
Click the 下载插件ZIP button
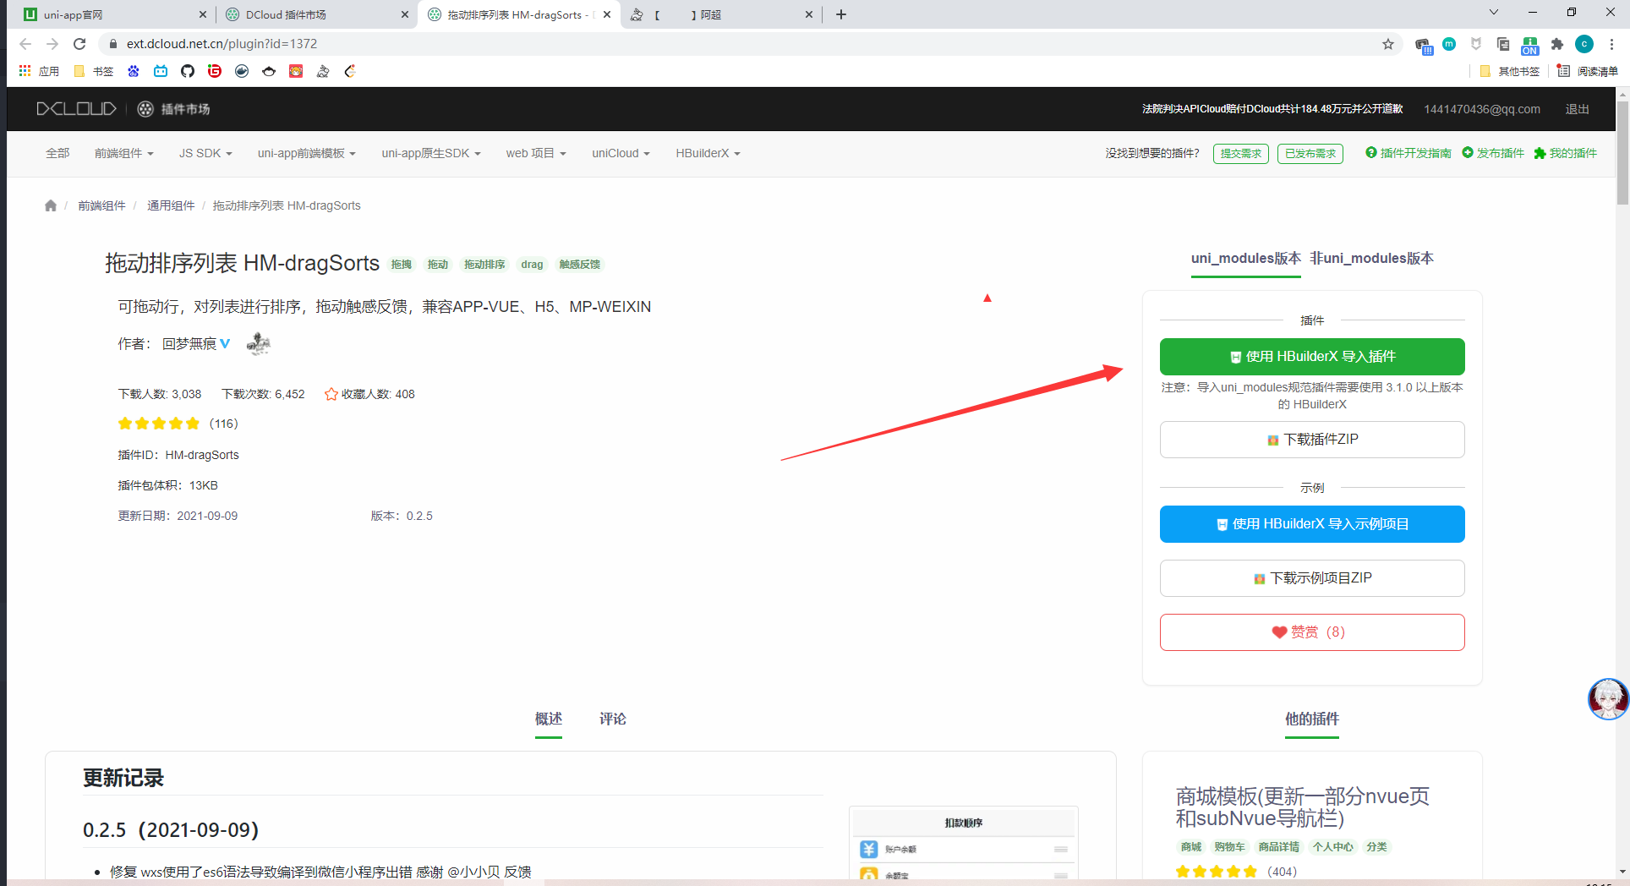pyautogui.click(x=1311, y=440)
